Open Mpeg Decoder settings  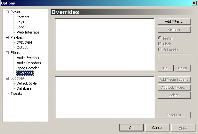tap(28, 68)
